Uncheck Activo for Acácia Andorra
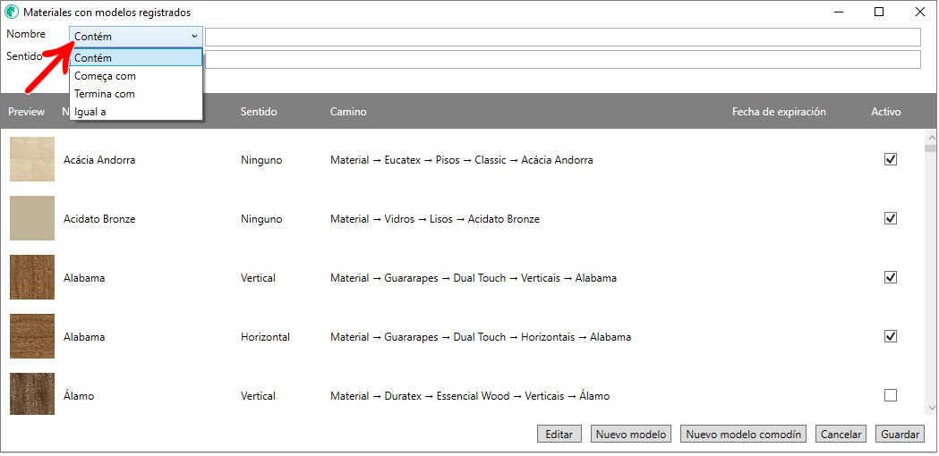Image resolution: width=939 pixels, height=456 pixels. [890, 159]
